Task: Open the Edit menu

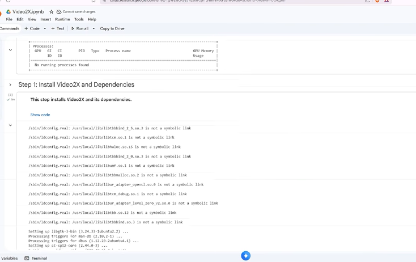Action: pos(20,19)
